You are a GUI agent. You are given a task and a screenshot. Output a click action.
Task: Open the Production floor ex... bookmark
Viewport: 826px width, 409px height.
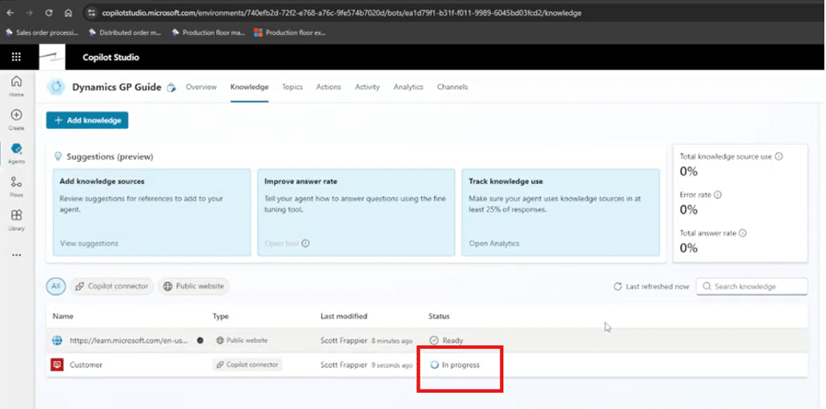click(x=290, y=33)
